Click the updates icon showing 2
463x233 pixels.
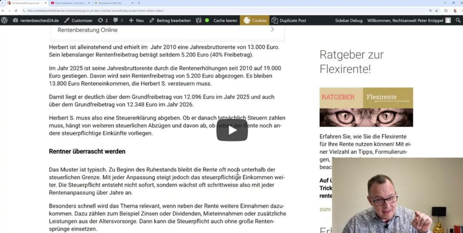[x=103, y=20]
